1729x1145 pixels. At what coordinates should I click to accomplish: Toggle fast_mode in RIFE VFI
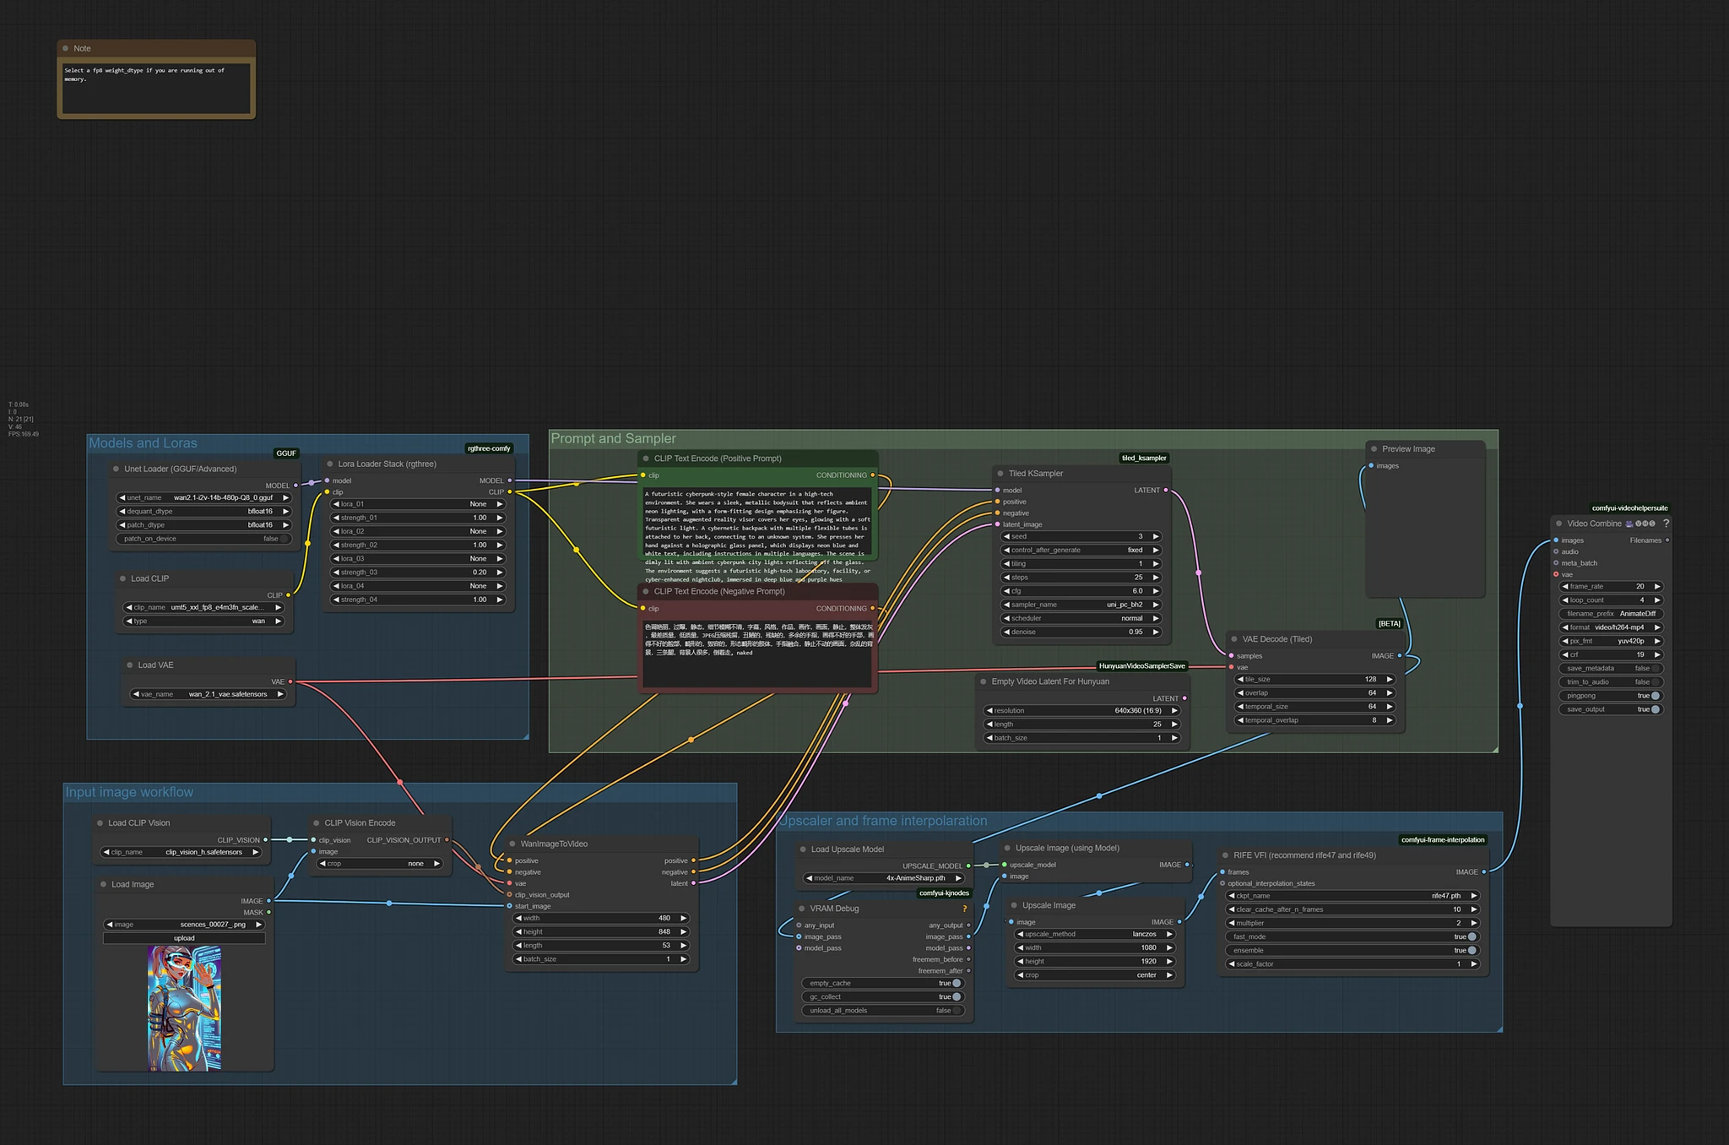click(1352, 937)
